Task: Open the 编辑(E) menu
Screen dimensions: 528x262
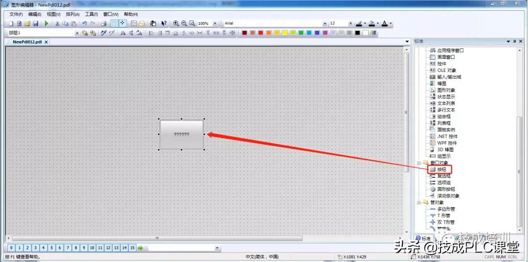Action: [35, 15]
